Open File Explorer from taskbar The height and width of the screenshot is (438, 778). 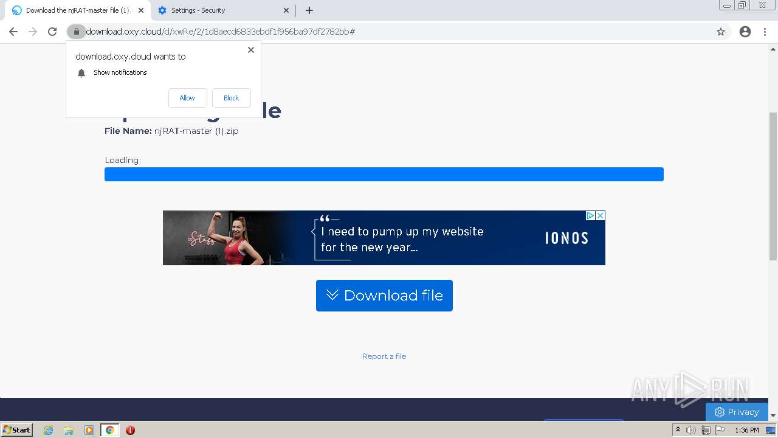pyautogui.click(x=69, y=430)
